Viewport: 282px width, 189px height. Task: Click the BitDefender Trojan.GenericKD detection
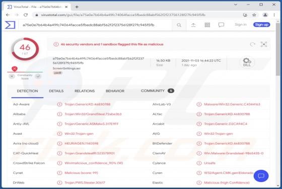(227, 143)
